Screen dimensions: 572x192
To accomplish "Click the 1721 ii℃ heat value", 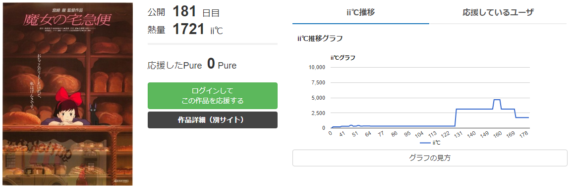I will pyautogui.click(x=197, y=29).
